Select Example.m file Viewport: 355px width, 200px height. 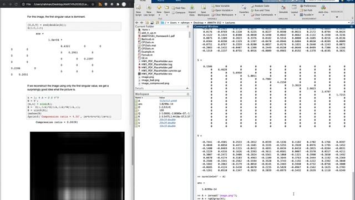[x=148, y=52]
